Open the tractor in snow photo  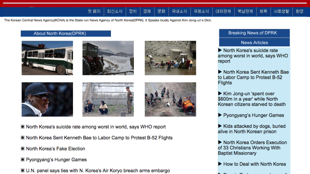tap(108, 58)
